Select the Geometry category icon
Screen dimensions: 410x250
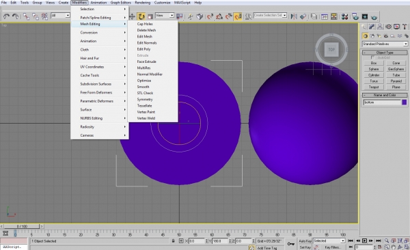(x=366, y=36)
